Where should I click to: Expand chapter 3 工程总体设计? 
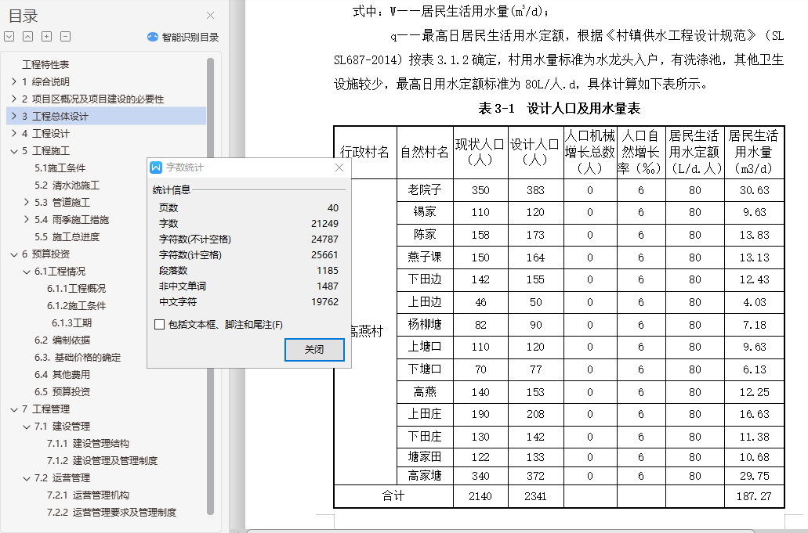tap(14, 116)
